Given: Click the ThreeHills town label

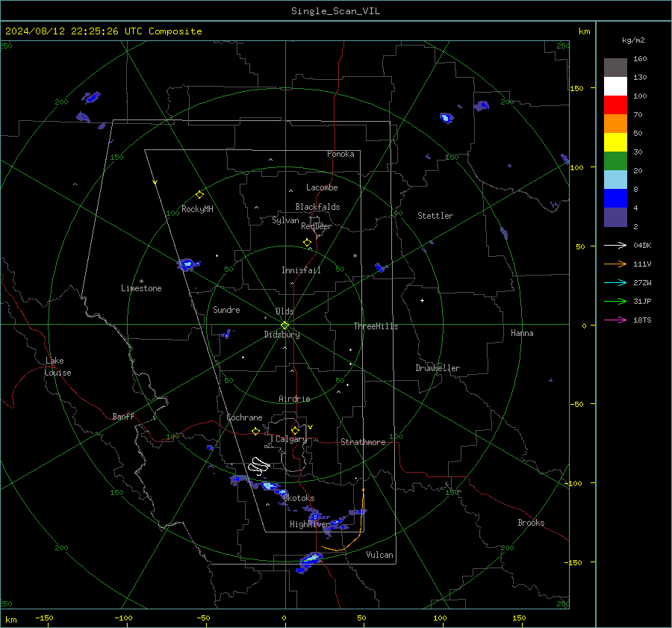Looking at the screenshot, I should click(376, 326).
